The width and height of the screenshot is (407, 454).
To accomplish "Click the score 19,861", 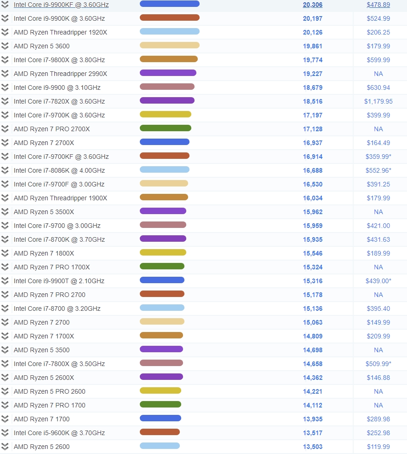I will [313, 46].
